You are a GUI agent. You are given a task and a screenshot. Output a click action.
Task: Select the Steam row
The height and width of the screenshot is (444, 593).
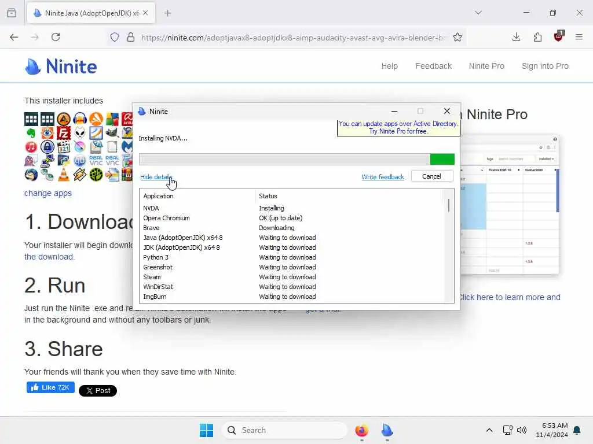[291, 277]
